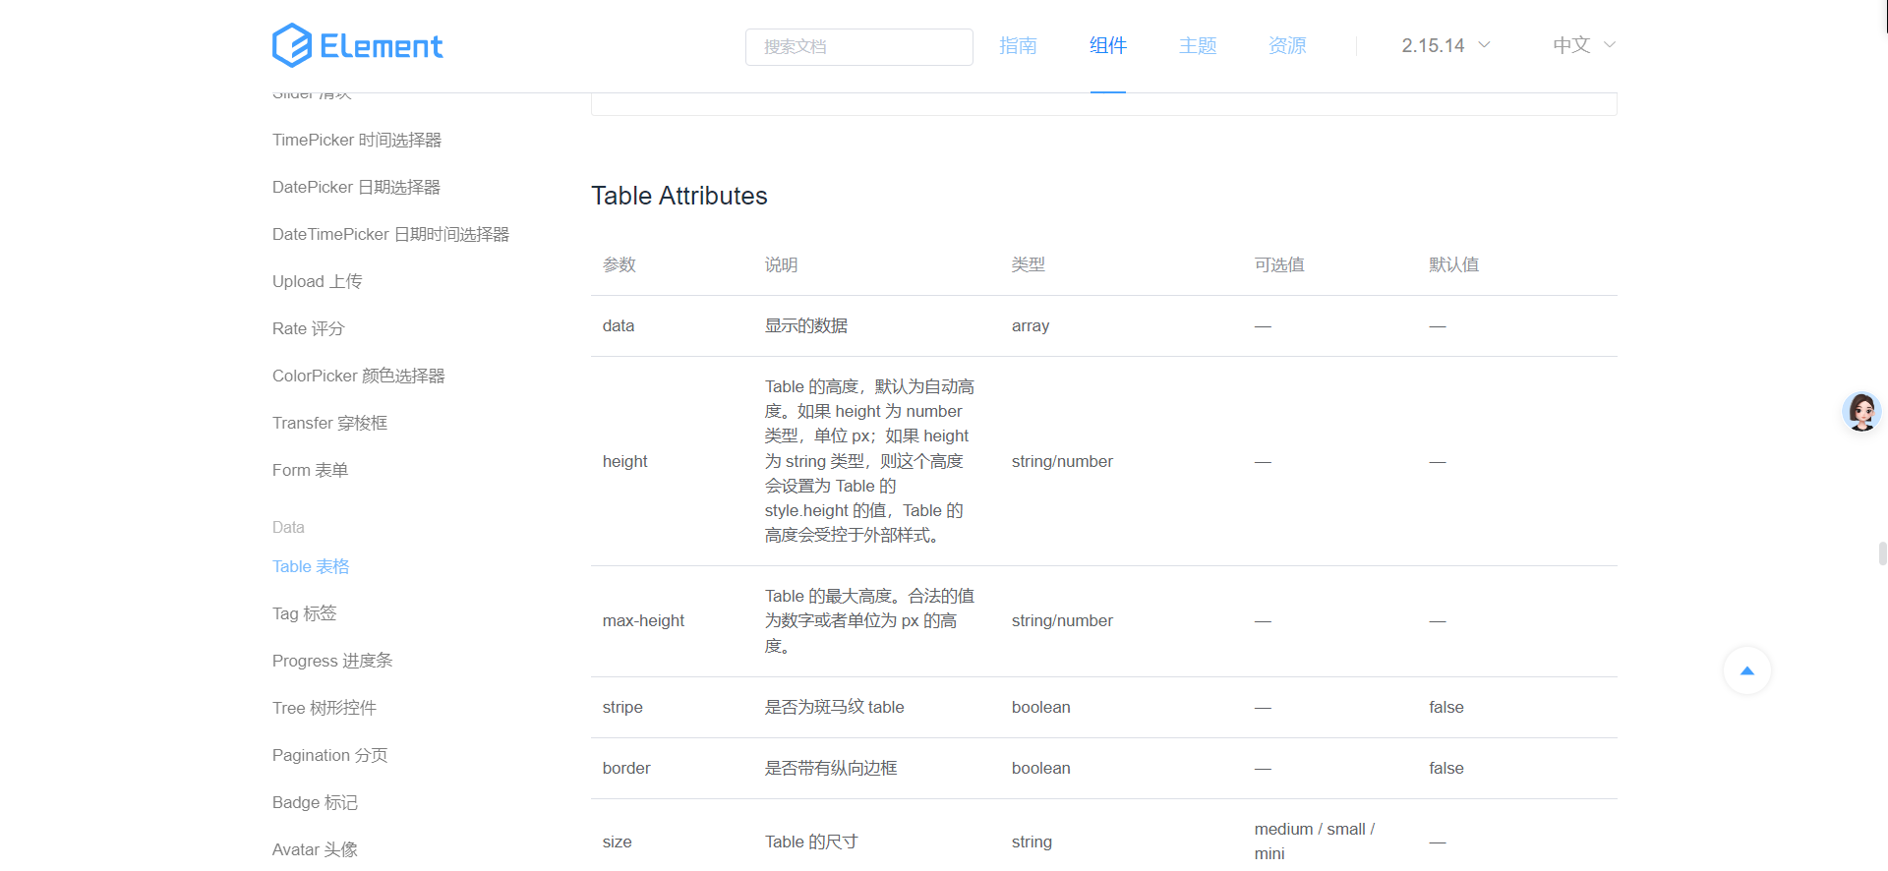Open the 2.15.14 version dropdown
1888x871 pixels.
tap(1445, 45)
